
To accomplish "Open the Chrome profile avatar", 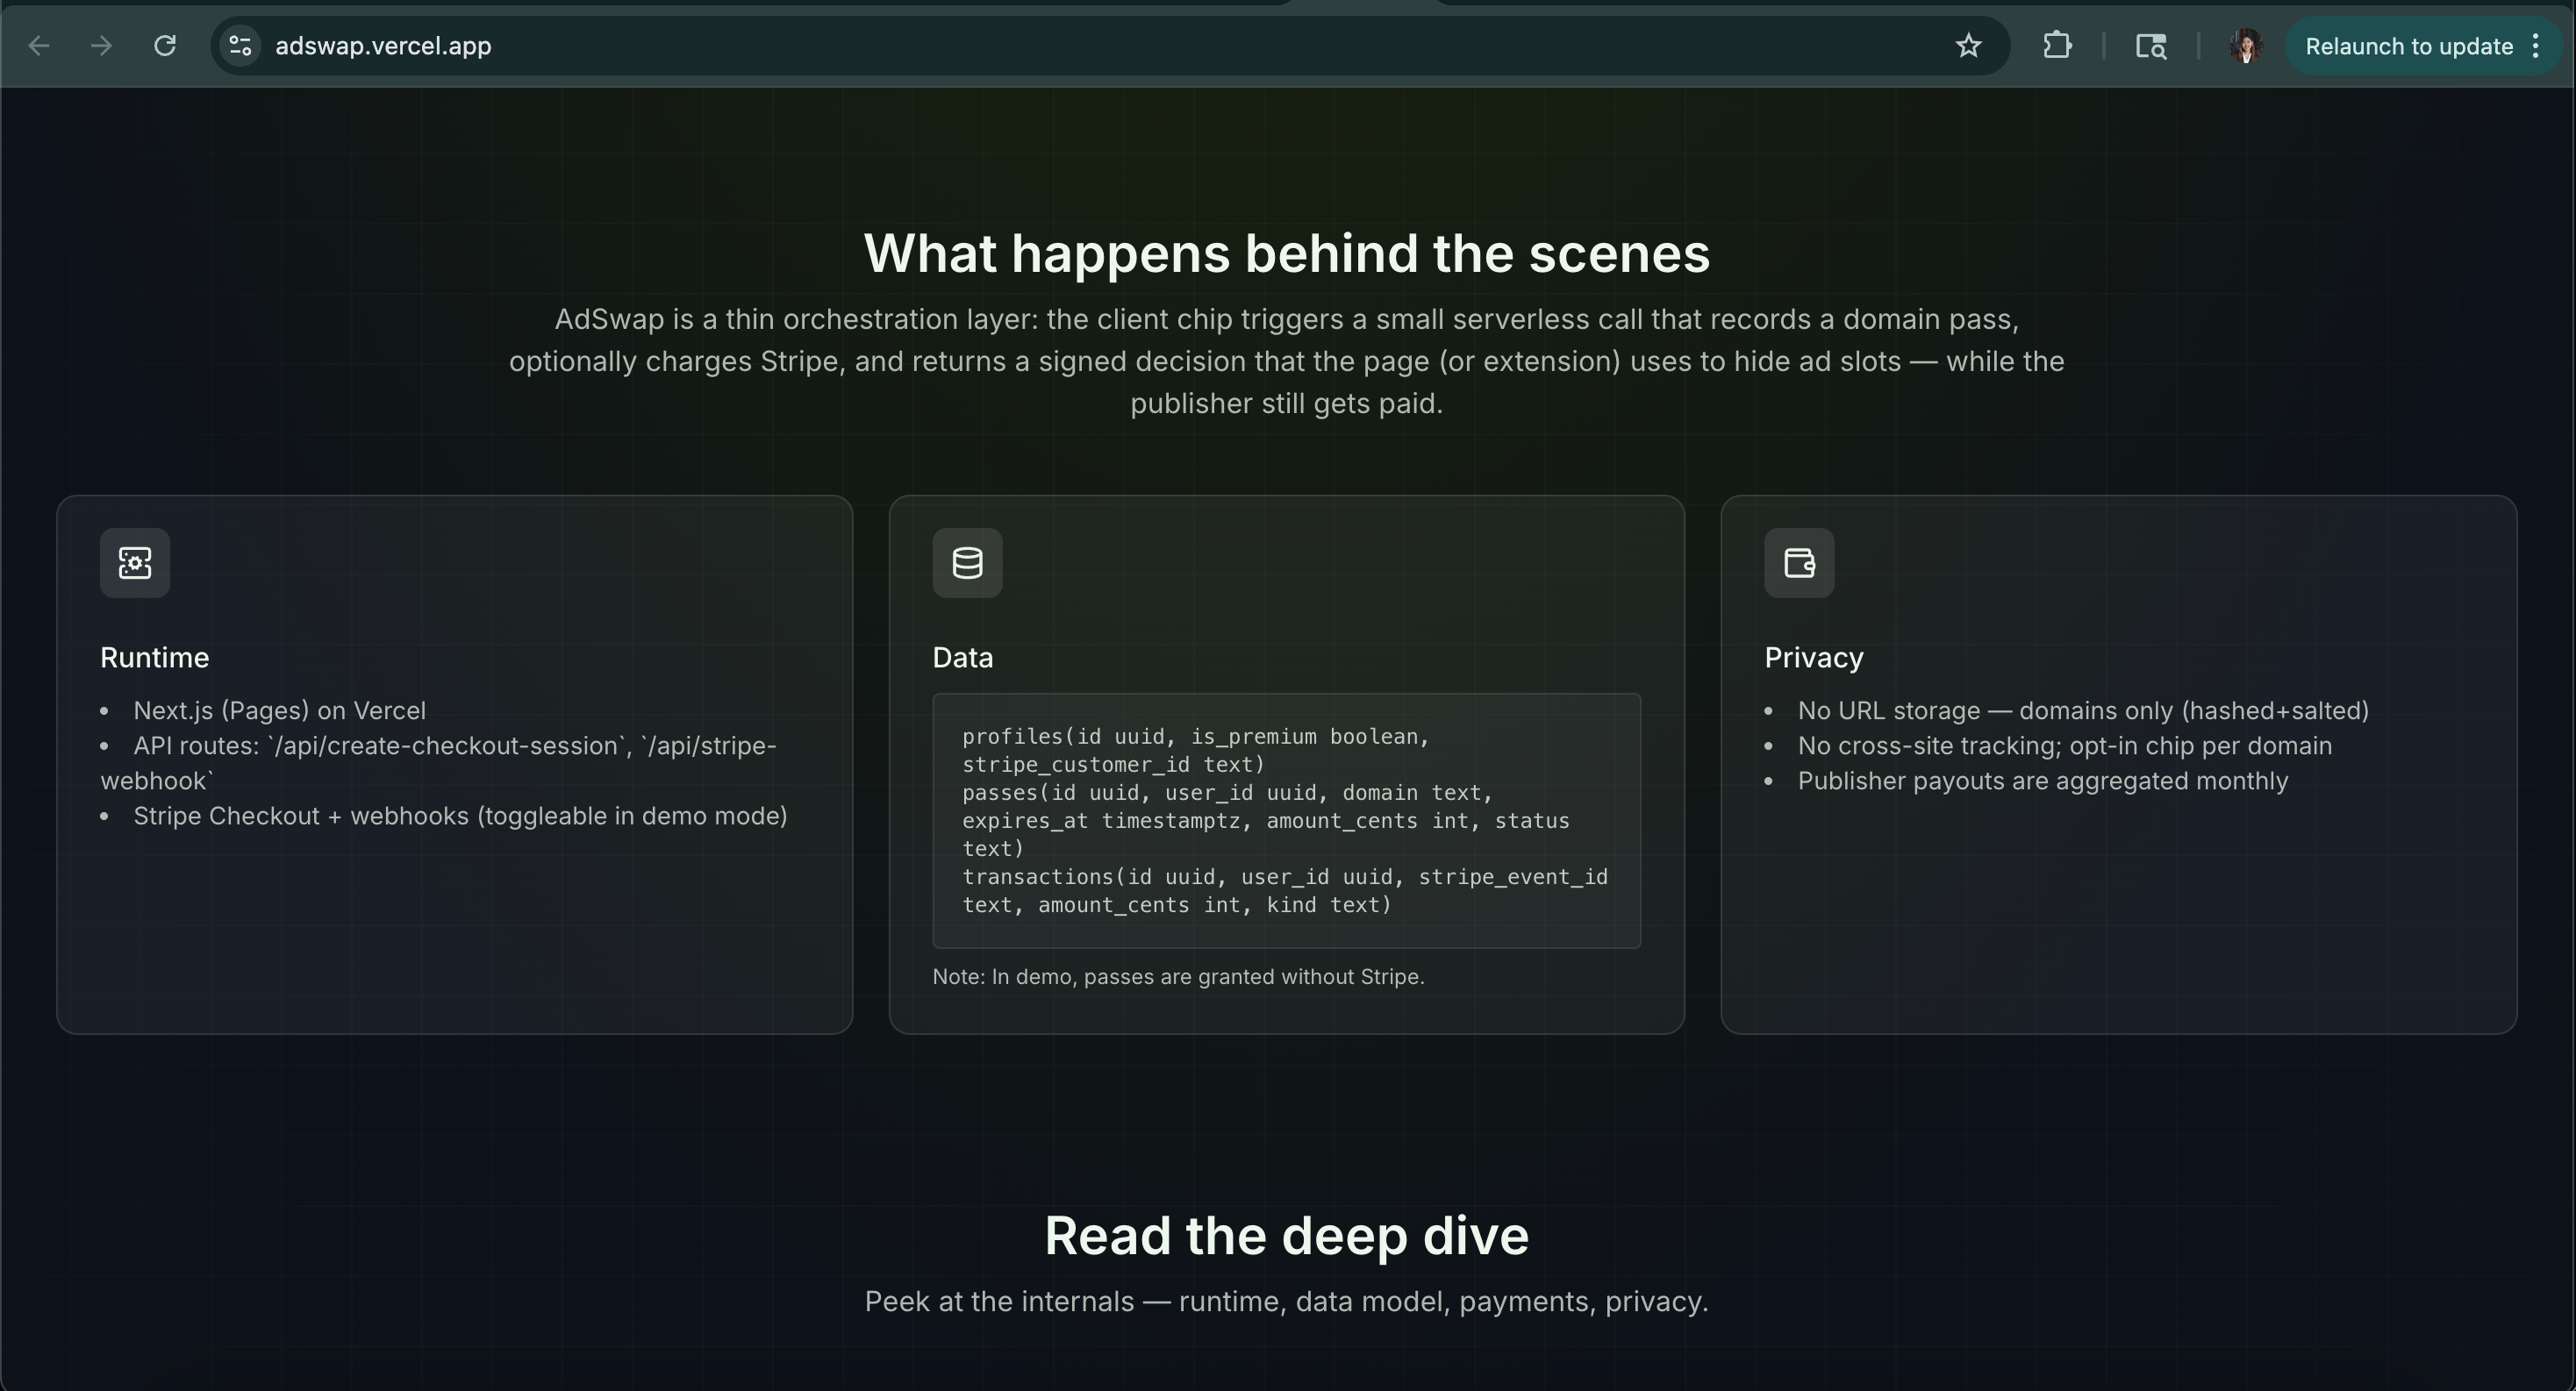I will point(2246,46).
